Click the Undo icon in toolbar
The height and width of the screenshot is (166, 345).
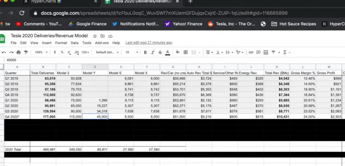coord(4,52)
